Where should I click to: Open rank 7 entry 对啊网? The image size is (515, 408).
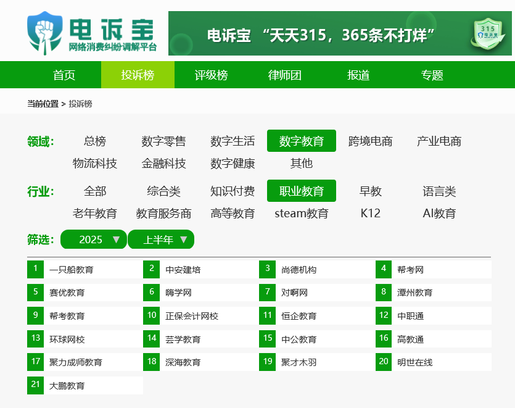click(317, 293)
